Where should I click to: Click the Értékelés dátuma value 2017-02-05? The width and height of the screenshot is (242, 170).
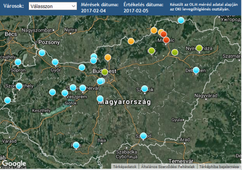pyautogui.click(x=137, y=11)
